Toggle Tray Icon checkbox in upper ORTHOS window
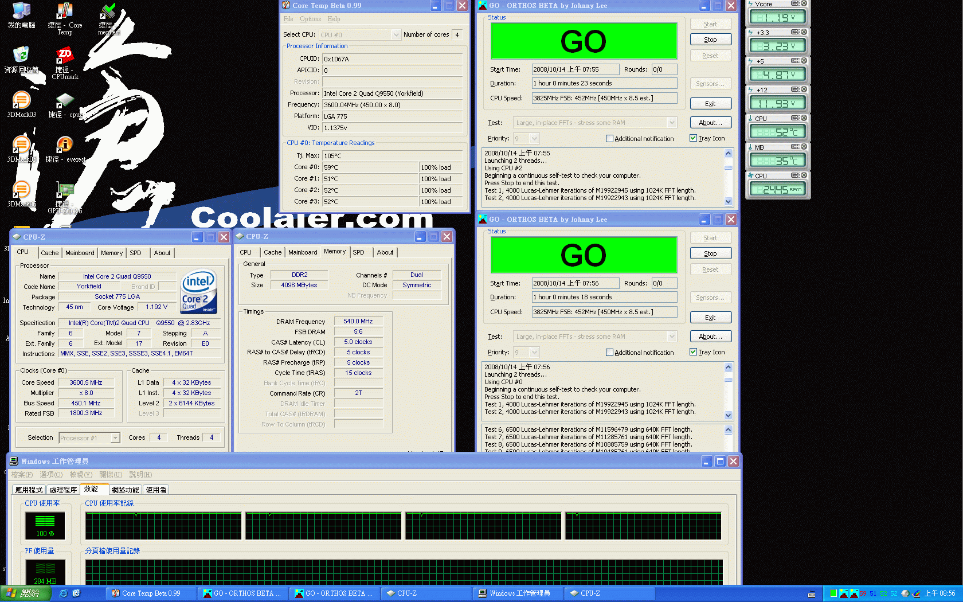Screen dimensions: 963x602 click(693, 138)
